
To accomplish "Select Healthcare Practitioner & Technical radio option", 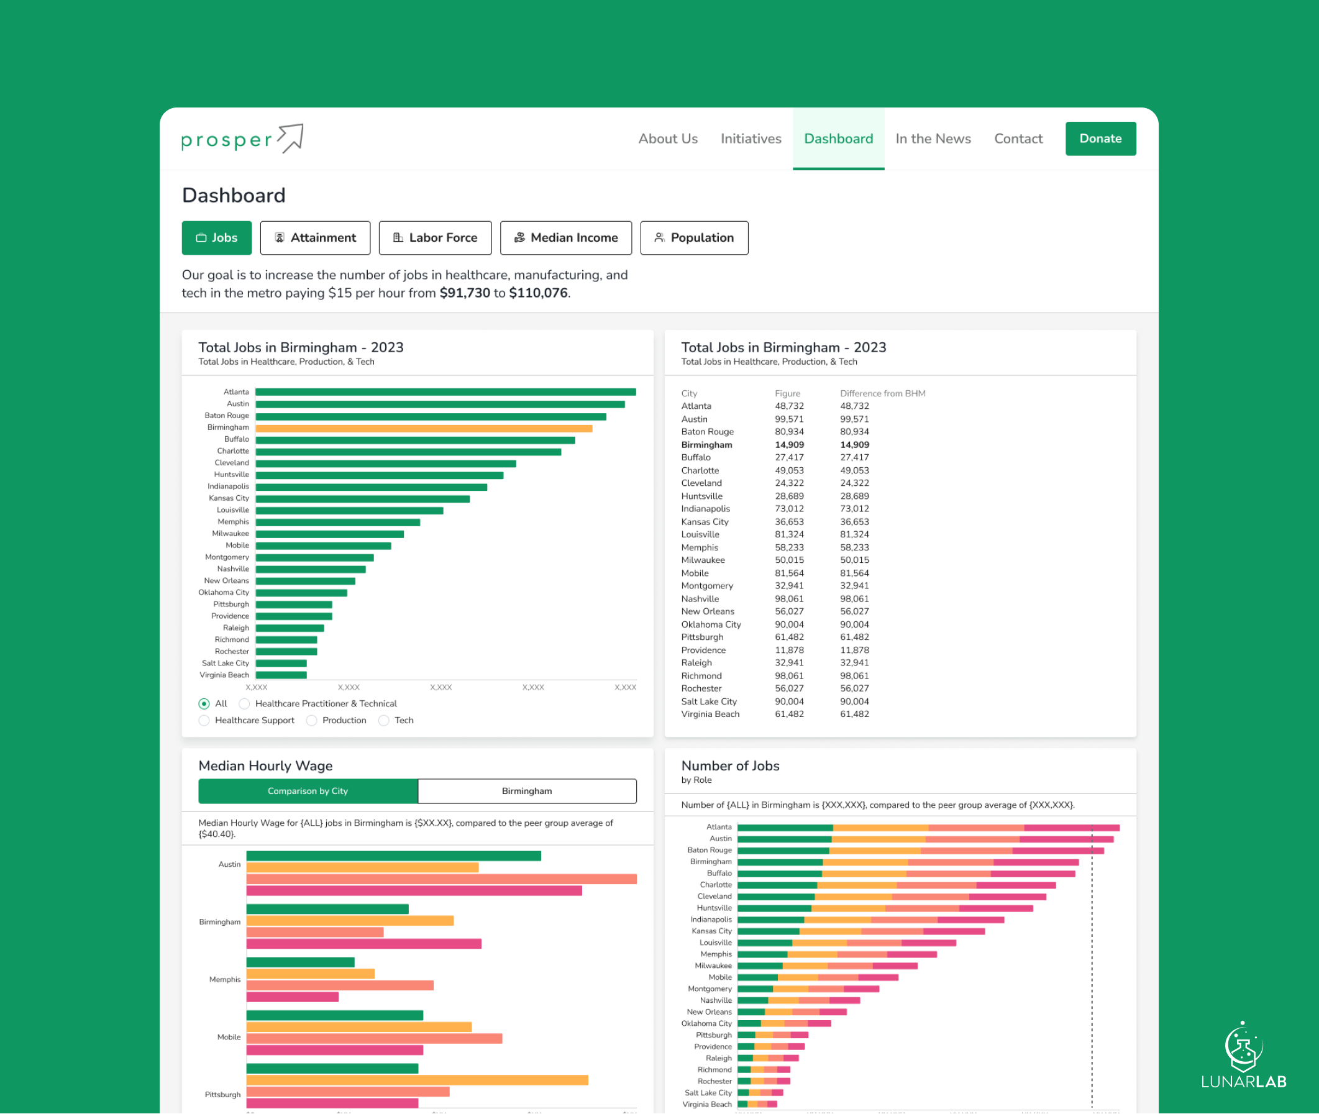I will [244, 703].
